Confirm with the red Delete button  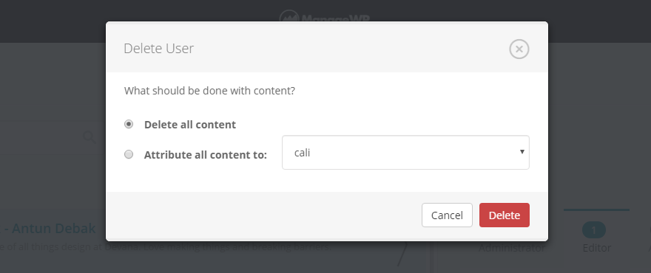click(x=505, y=215)
